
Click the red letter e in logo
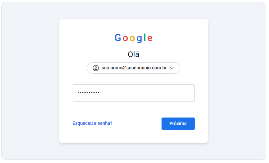tap(150, 39)
